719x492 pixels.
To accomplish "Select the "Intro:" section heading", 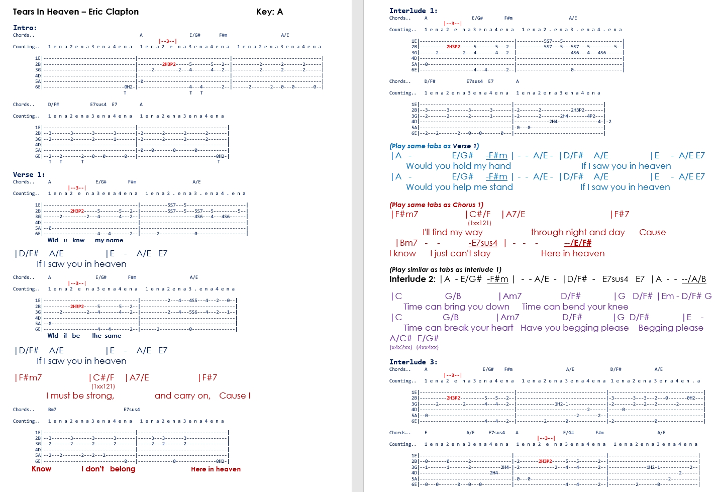I will [x=25, y=28].
